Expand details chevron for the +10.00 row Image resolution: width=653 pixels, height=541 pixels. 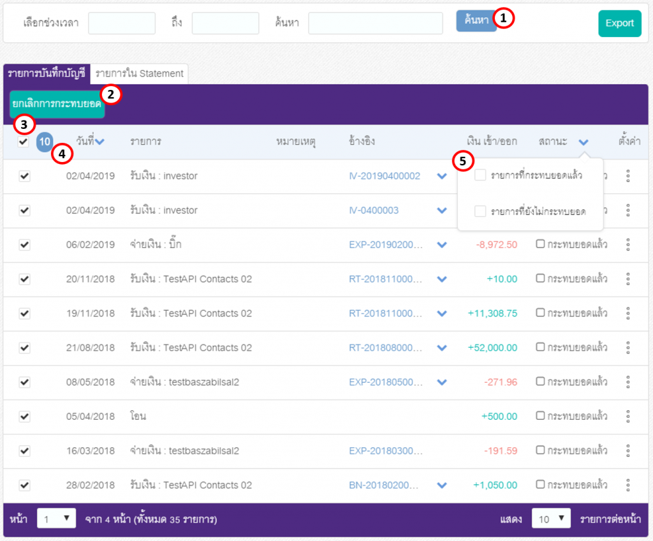point(442,279)
